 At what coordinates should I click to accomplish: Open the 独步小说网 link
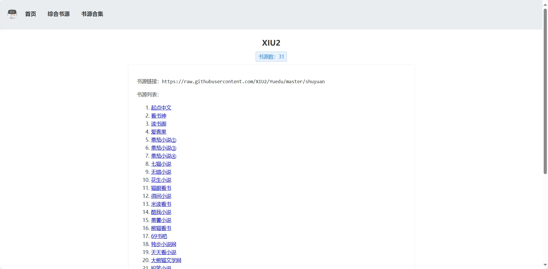(x=164, y=244)
